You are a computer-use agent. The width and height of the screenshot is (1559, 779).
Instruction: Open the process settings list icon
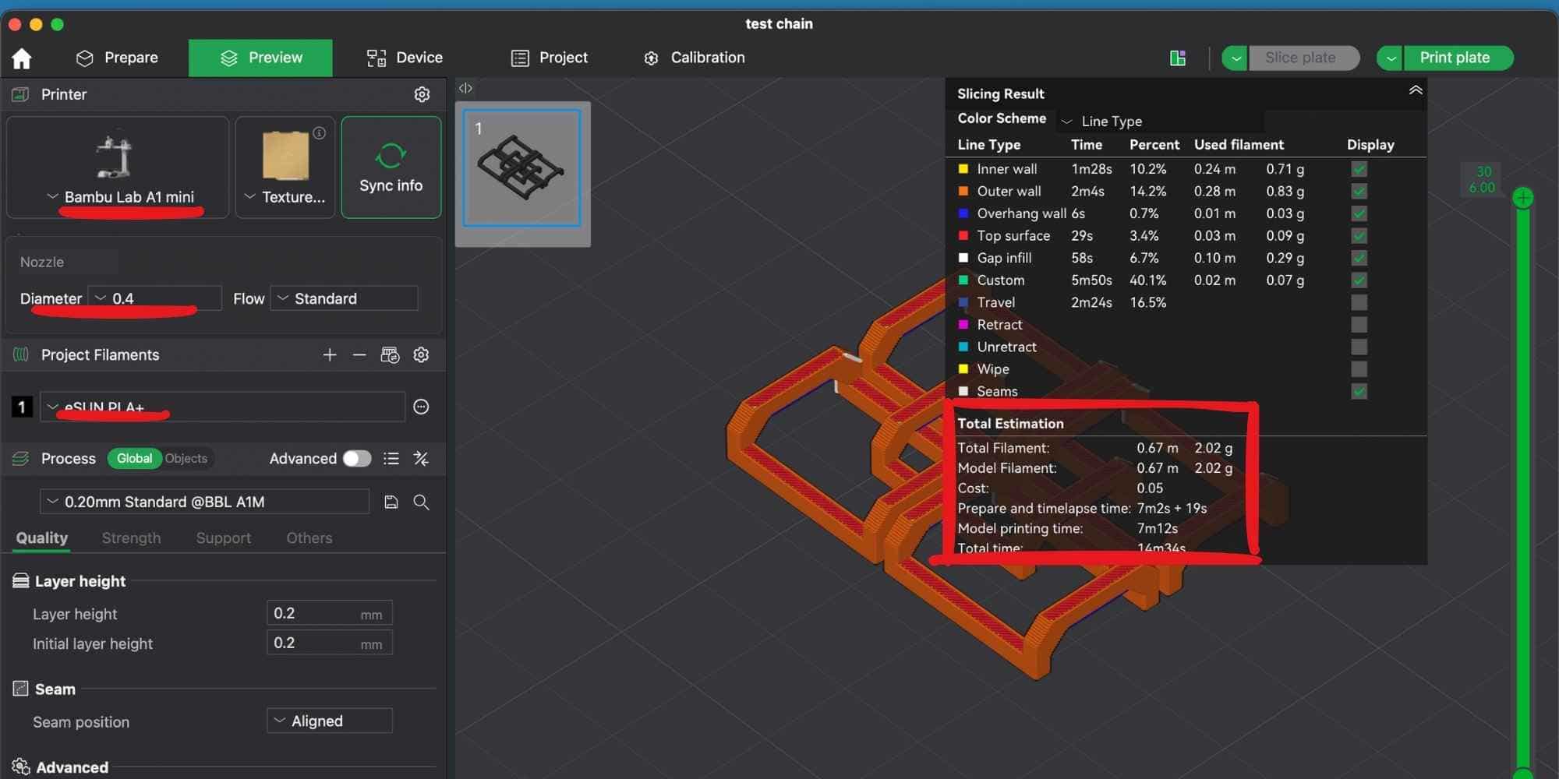tap(391, 459)
